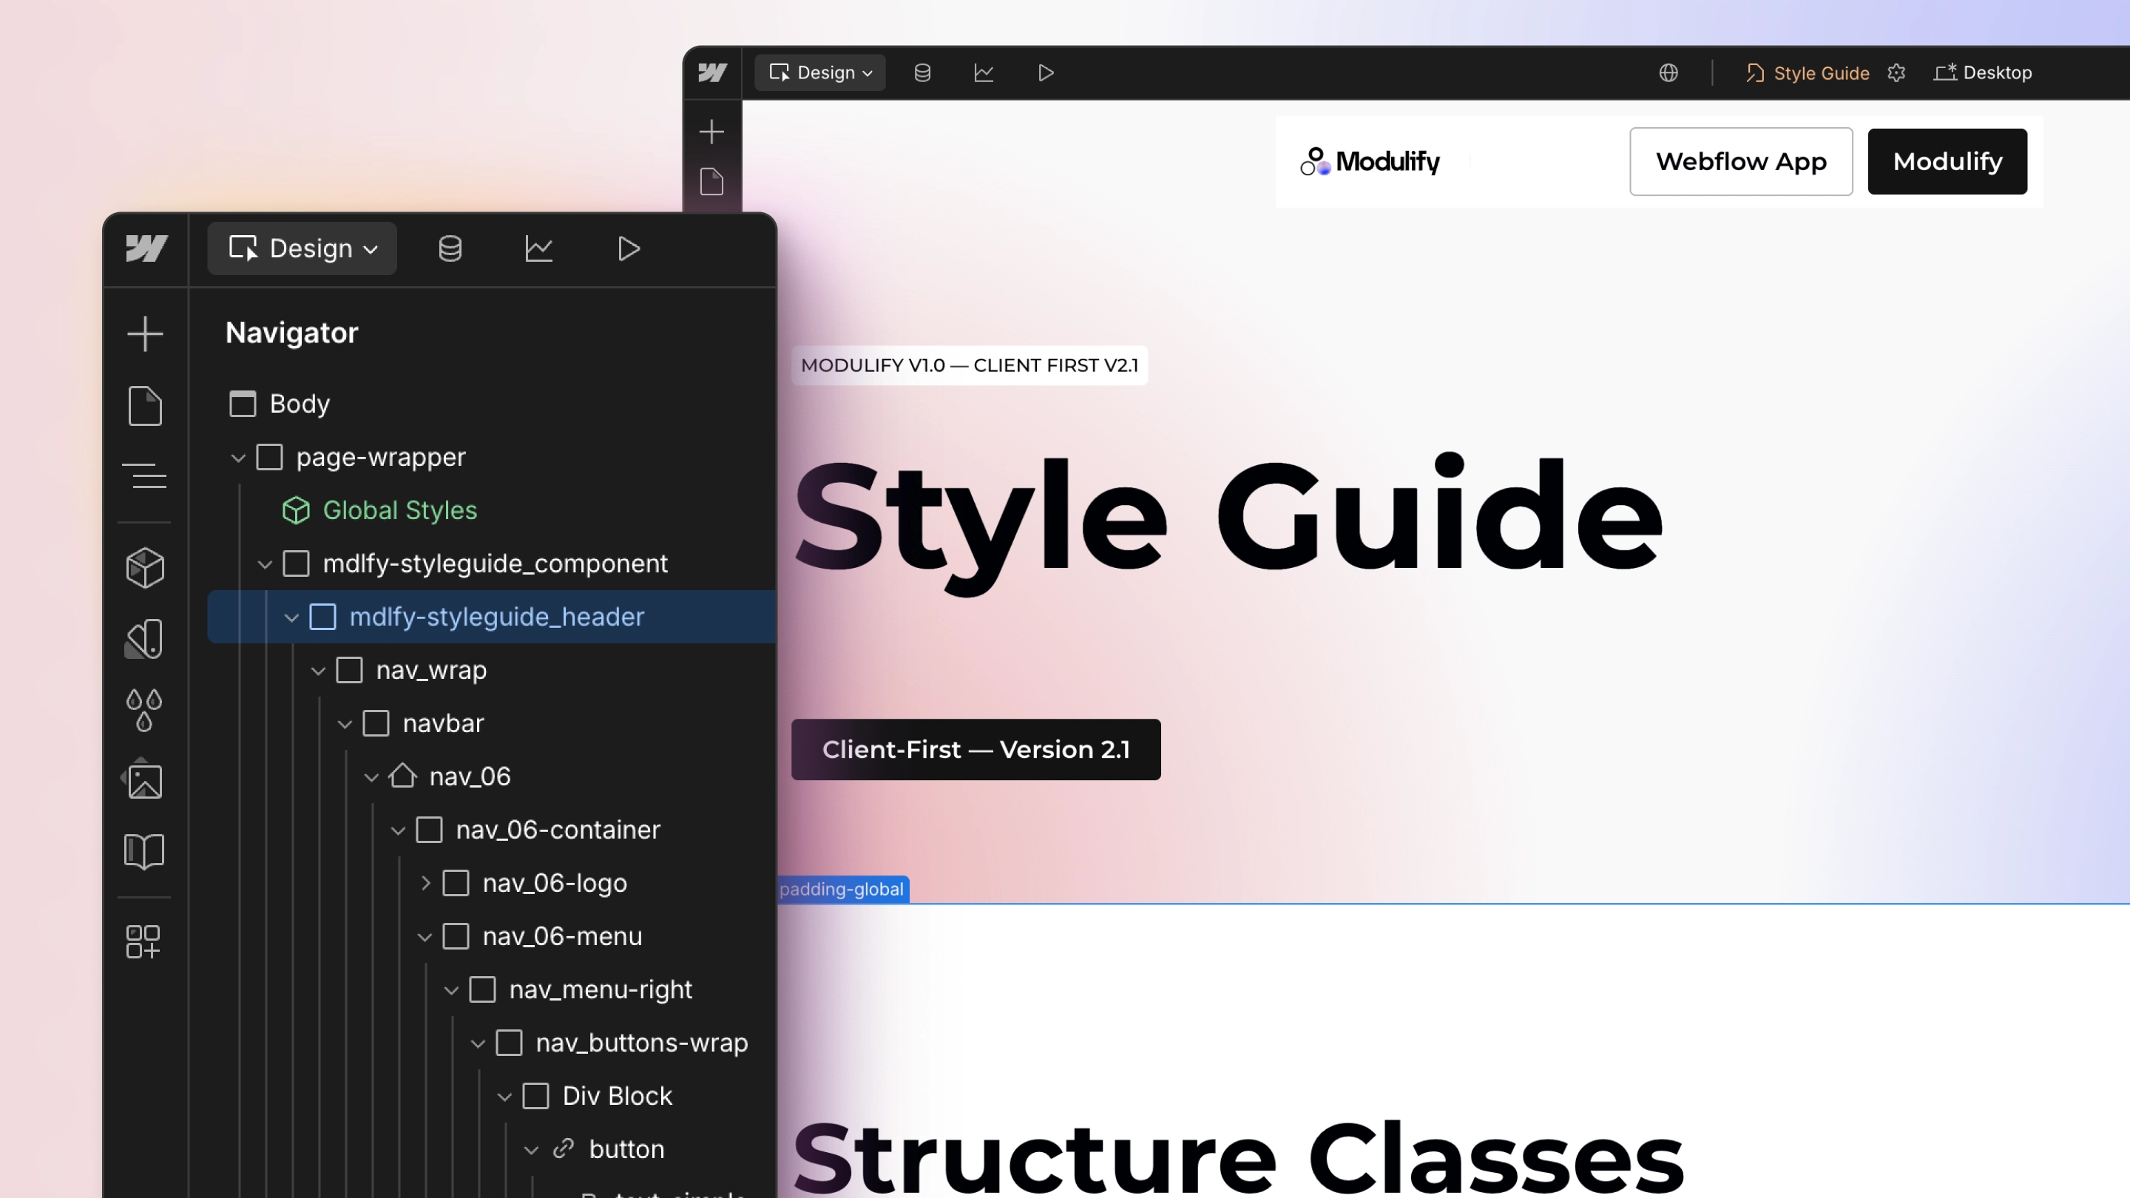This screenshot has height=1198, width=2130.
Task: Select the nav_buttons-wrap row
Action: [x=491, y=1043]
